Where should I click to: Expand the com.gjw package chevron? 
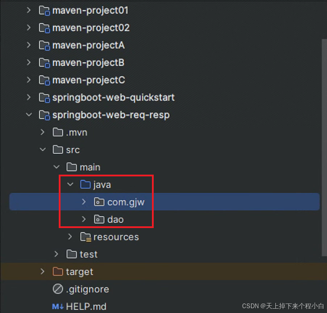[x=84, y=202]
